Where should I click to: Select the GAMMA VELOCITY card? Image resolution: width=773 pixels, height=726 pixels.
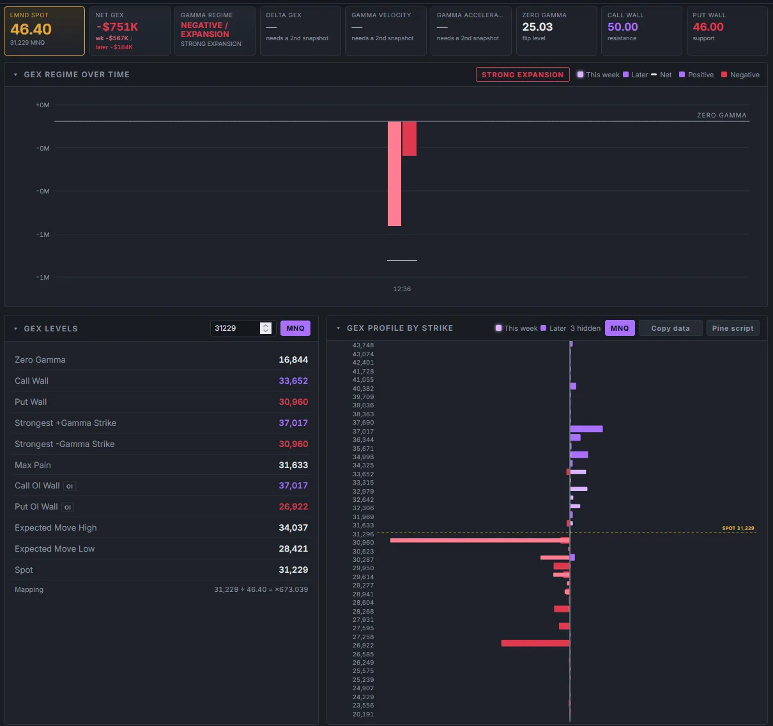(x=386, y=31)
